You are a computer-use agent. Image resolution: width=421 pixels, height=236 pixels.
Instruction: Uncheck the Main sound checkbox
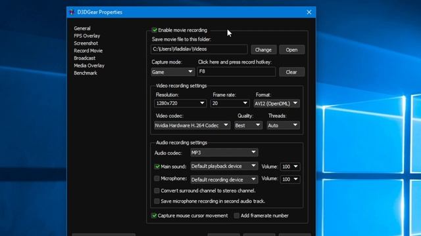pos(157,167)
